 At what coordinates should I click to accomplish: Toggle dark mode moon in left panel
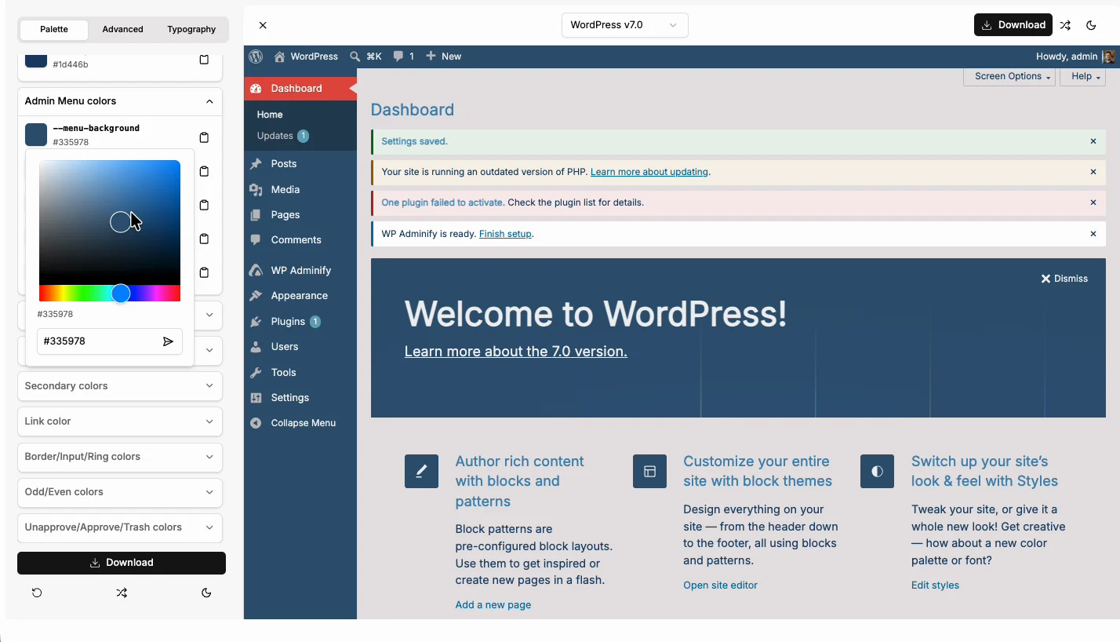click(x=206, y=593)
